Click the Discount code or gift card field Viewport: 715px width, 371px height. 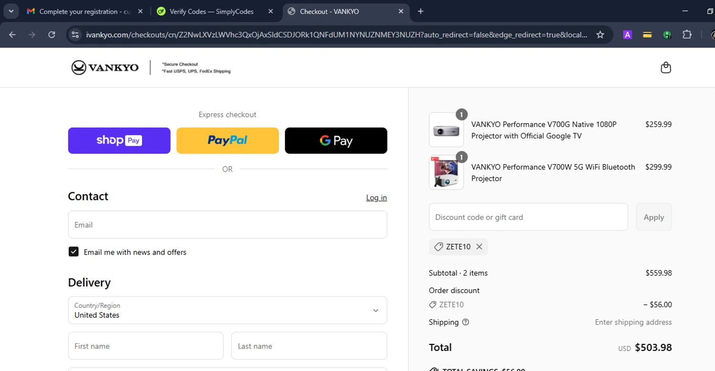[528, 217]
